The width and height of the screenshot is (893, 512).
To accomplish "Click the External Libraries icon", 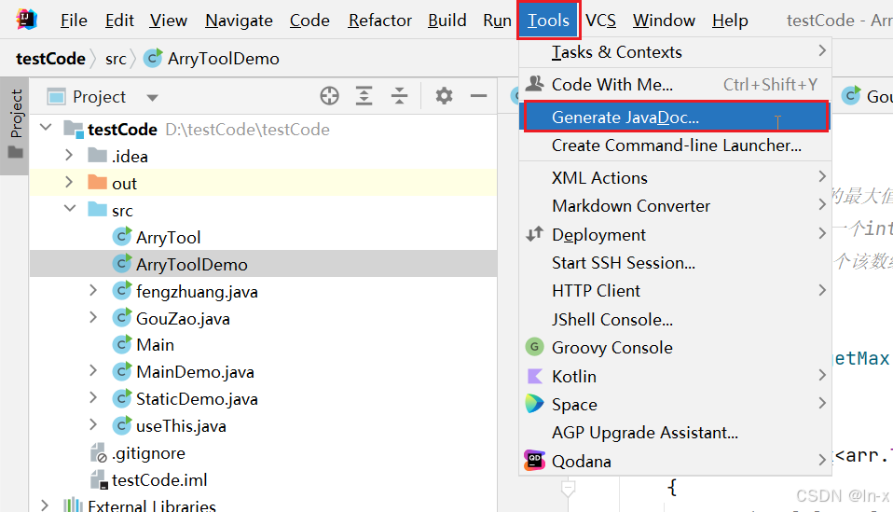I will tap(73, 505).
